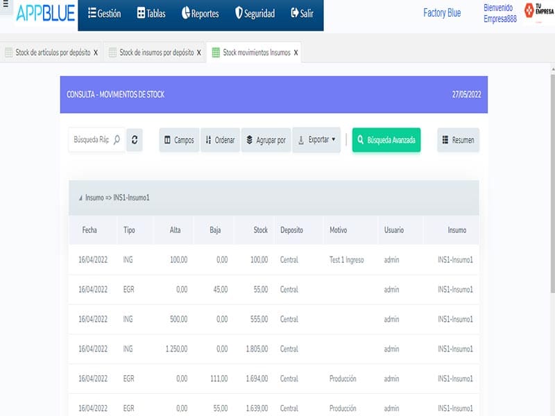555x416 pixels.
Task: Open the Gestión menu
Action: 104,14
